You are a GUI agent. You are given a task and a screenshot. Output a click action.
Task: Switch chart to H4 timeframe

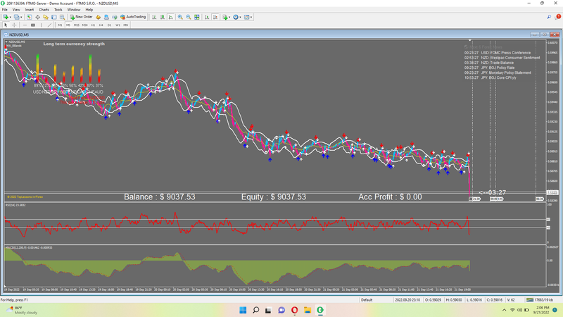pyautogui.click(x=101, y=25)
